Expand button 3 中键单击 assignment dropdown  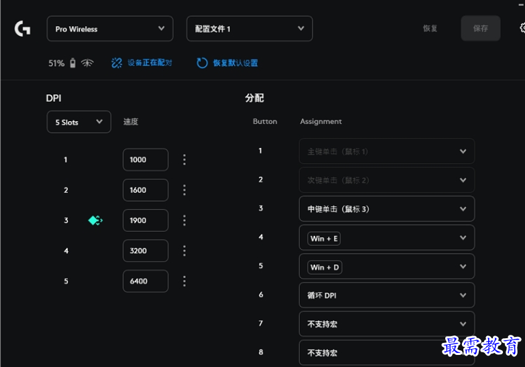[387, 209]
